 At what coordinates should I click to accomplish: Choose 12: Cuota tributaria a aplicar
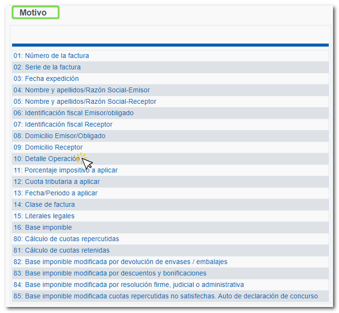pyautogui.click(x=57, y=182)
